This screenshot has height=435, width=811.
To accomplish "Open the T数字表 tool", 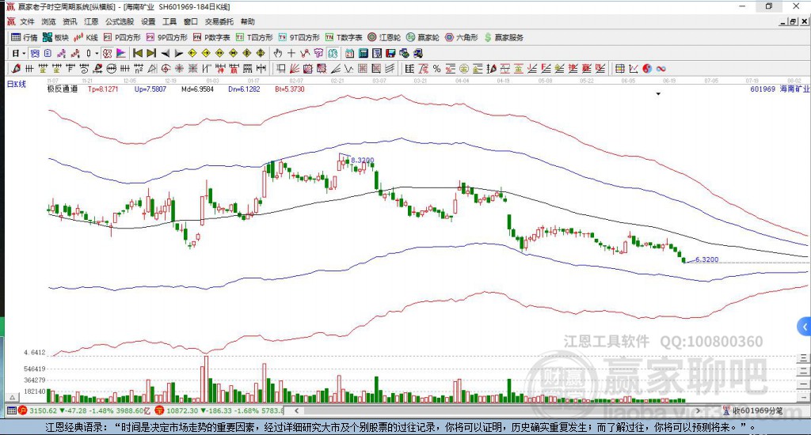I will pos(344,37).
